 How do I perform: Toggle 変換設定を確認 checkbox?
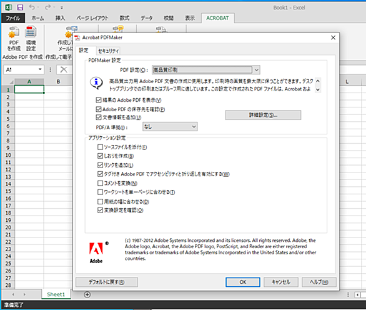[x=100, y=210]
